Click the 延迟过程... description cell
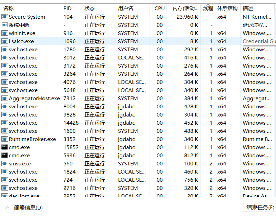Screen dimensions: 276x216 click(255, 25)
